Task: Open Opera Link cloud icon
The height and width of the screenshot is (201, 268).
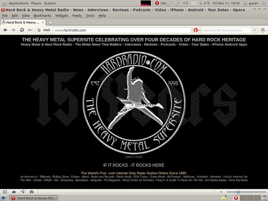Action: 14,192
